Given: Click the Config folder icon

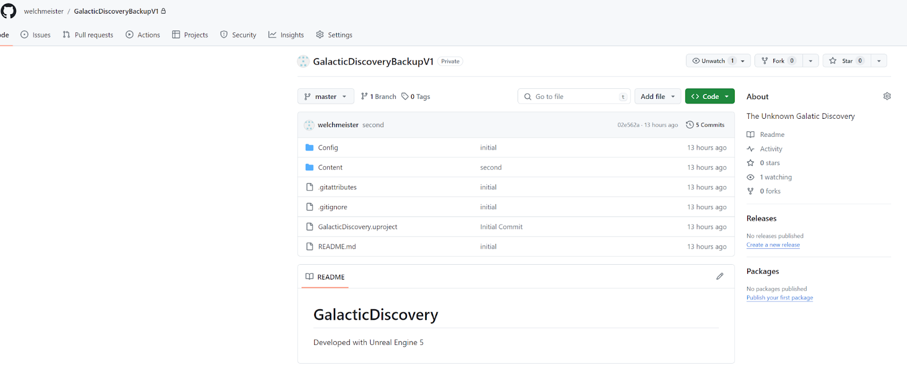Looking at the screenshot, I should coord(310,148).
